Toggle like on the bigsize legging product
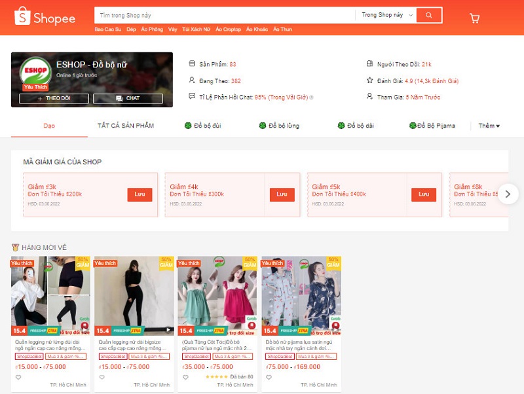This screenshot has height=394, width=524. coord(102,376)
